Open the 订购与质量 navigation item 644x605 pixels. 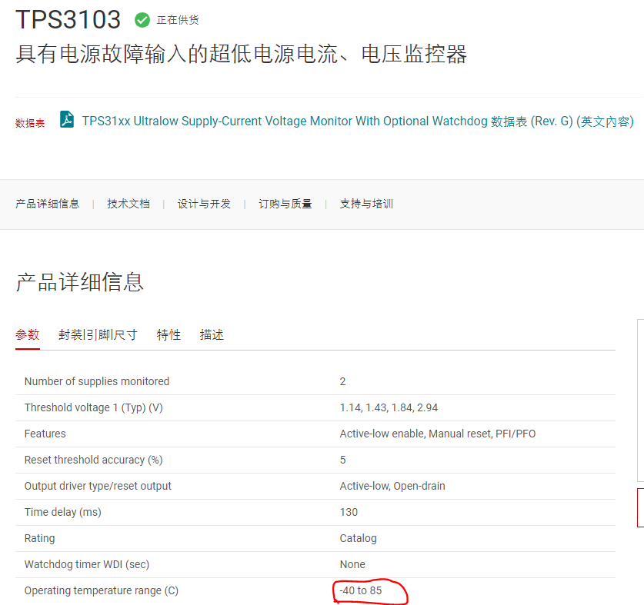(x=285, y=204)
